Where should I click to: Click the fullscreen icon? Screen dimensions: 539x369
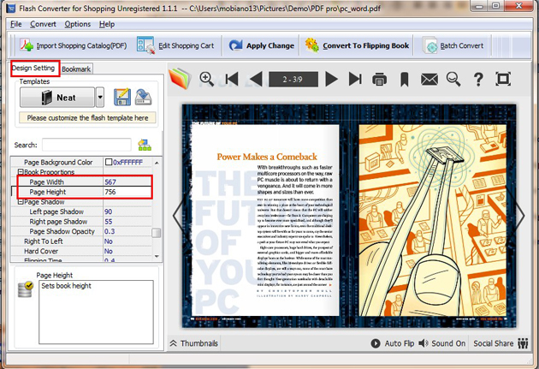tap(503, 79)
